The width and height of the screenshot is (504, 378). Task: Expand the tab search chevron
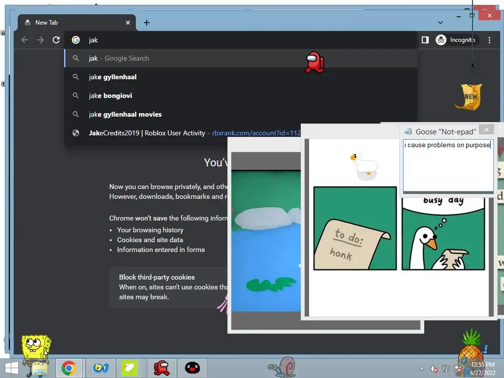coord(441,23)
